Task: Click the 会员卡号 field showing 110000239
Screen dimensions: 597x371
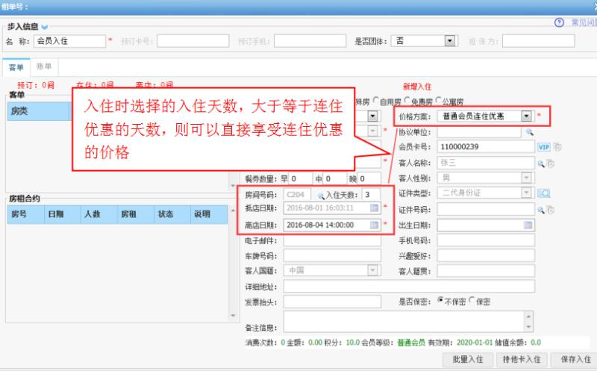Action: 486,146
